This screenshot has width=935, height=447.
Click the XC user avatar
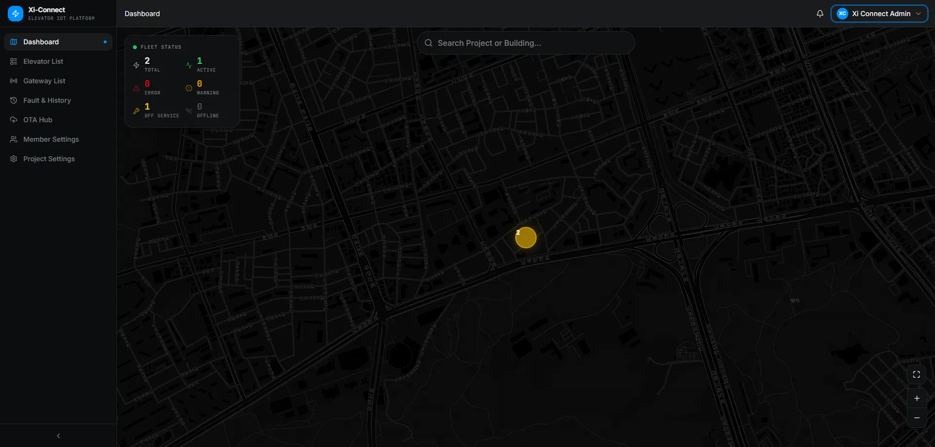pos(842,14)
